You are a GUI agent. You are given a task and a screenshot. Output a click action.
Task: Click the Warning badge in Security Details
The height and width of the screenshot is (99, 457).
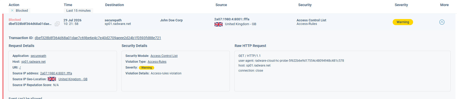(147, 68)
